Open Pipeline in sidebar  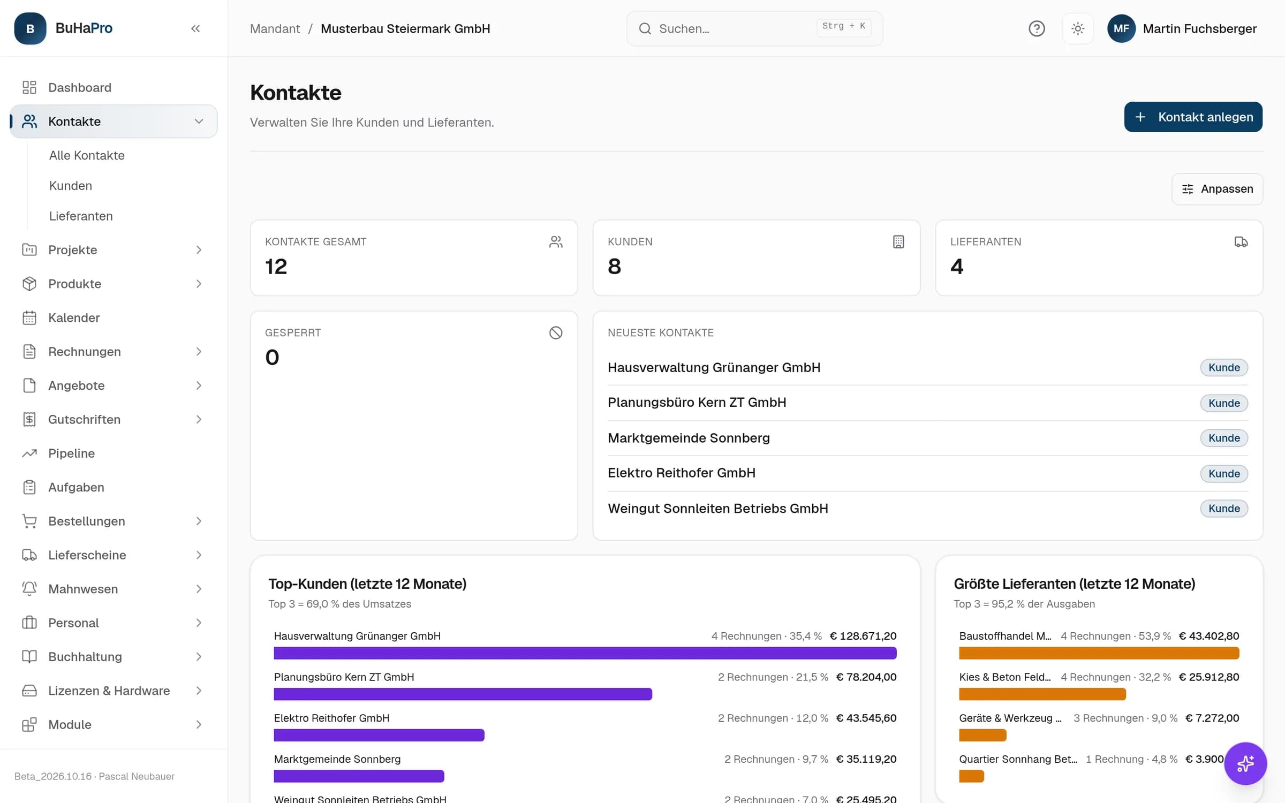click(114, 453)
